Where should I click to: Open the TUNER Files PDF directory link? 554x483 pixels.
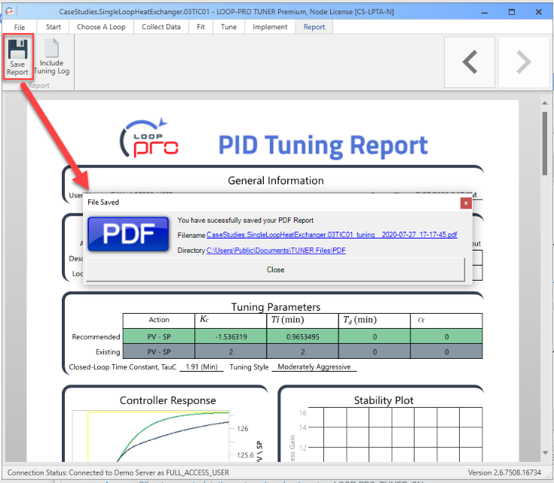[276, 250]
